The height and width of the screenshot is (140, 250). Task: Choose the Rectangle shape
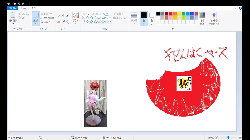click(x=95, y=14)
